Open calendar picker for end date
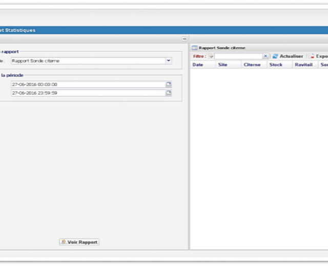 coord(169,93)
